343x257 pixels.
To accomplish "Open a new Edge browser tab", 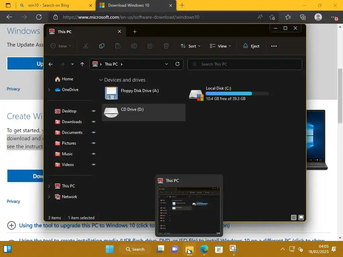I will click(182, 5).
